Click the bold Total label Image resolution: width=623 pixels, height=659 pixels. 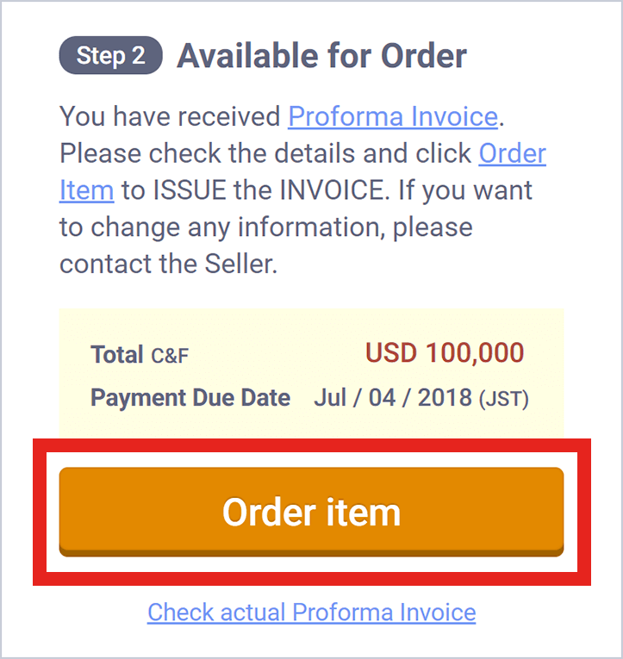116,354
